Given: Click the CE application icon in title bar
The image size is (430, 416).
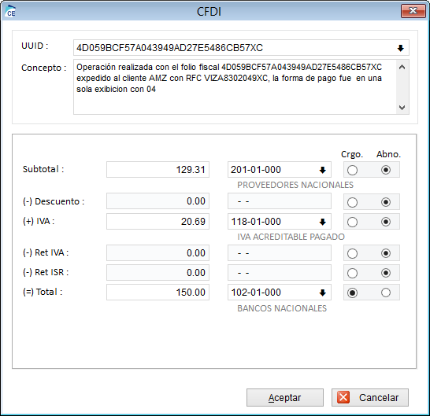Looking at the screenshot, I should tap(10, 11).
